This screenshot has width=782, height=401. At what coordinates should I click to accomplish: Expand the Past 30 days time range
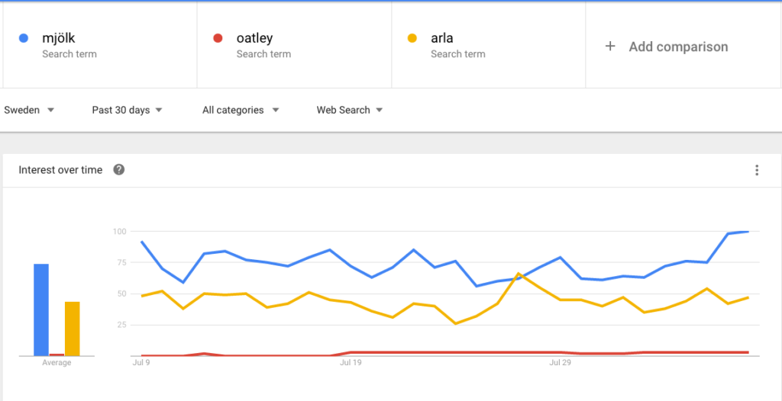(x=127, y=110)
